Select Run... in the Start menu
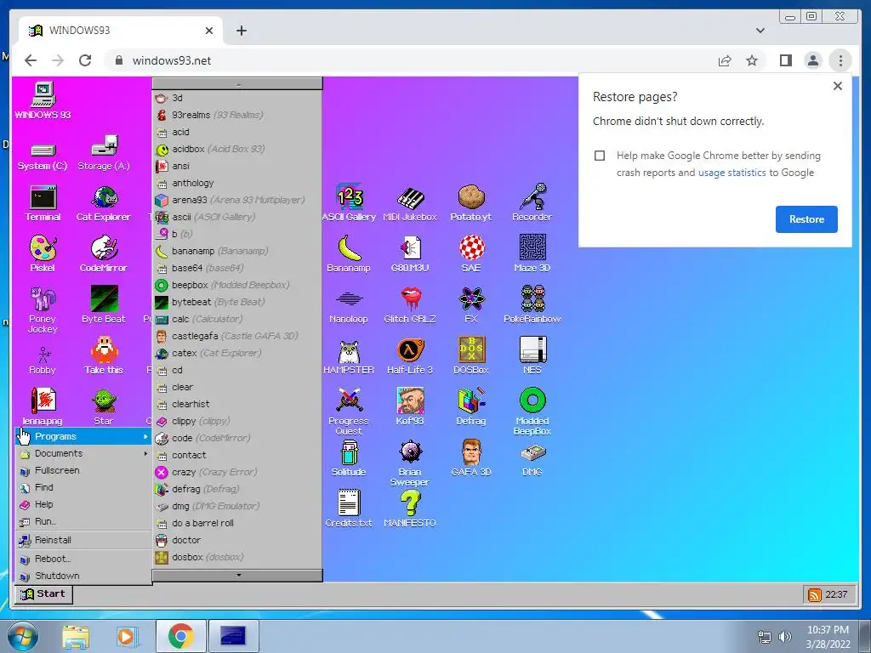 click(83, 521)
